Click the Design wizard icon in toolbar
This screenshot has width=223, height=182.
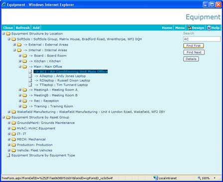tap(190, 28)
